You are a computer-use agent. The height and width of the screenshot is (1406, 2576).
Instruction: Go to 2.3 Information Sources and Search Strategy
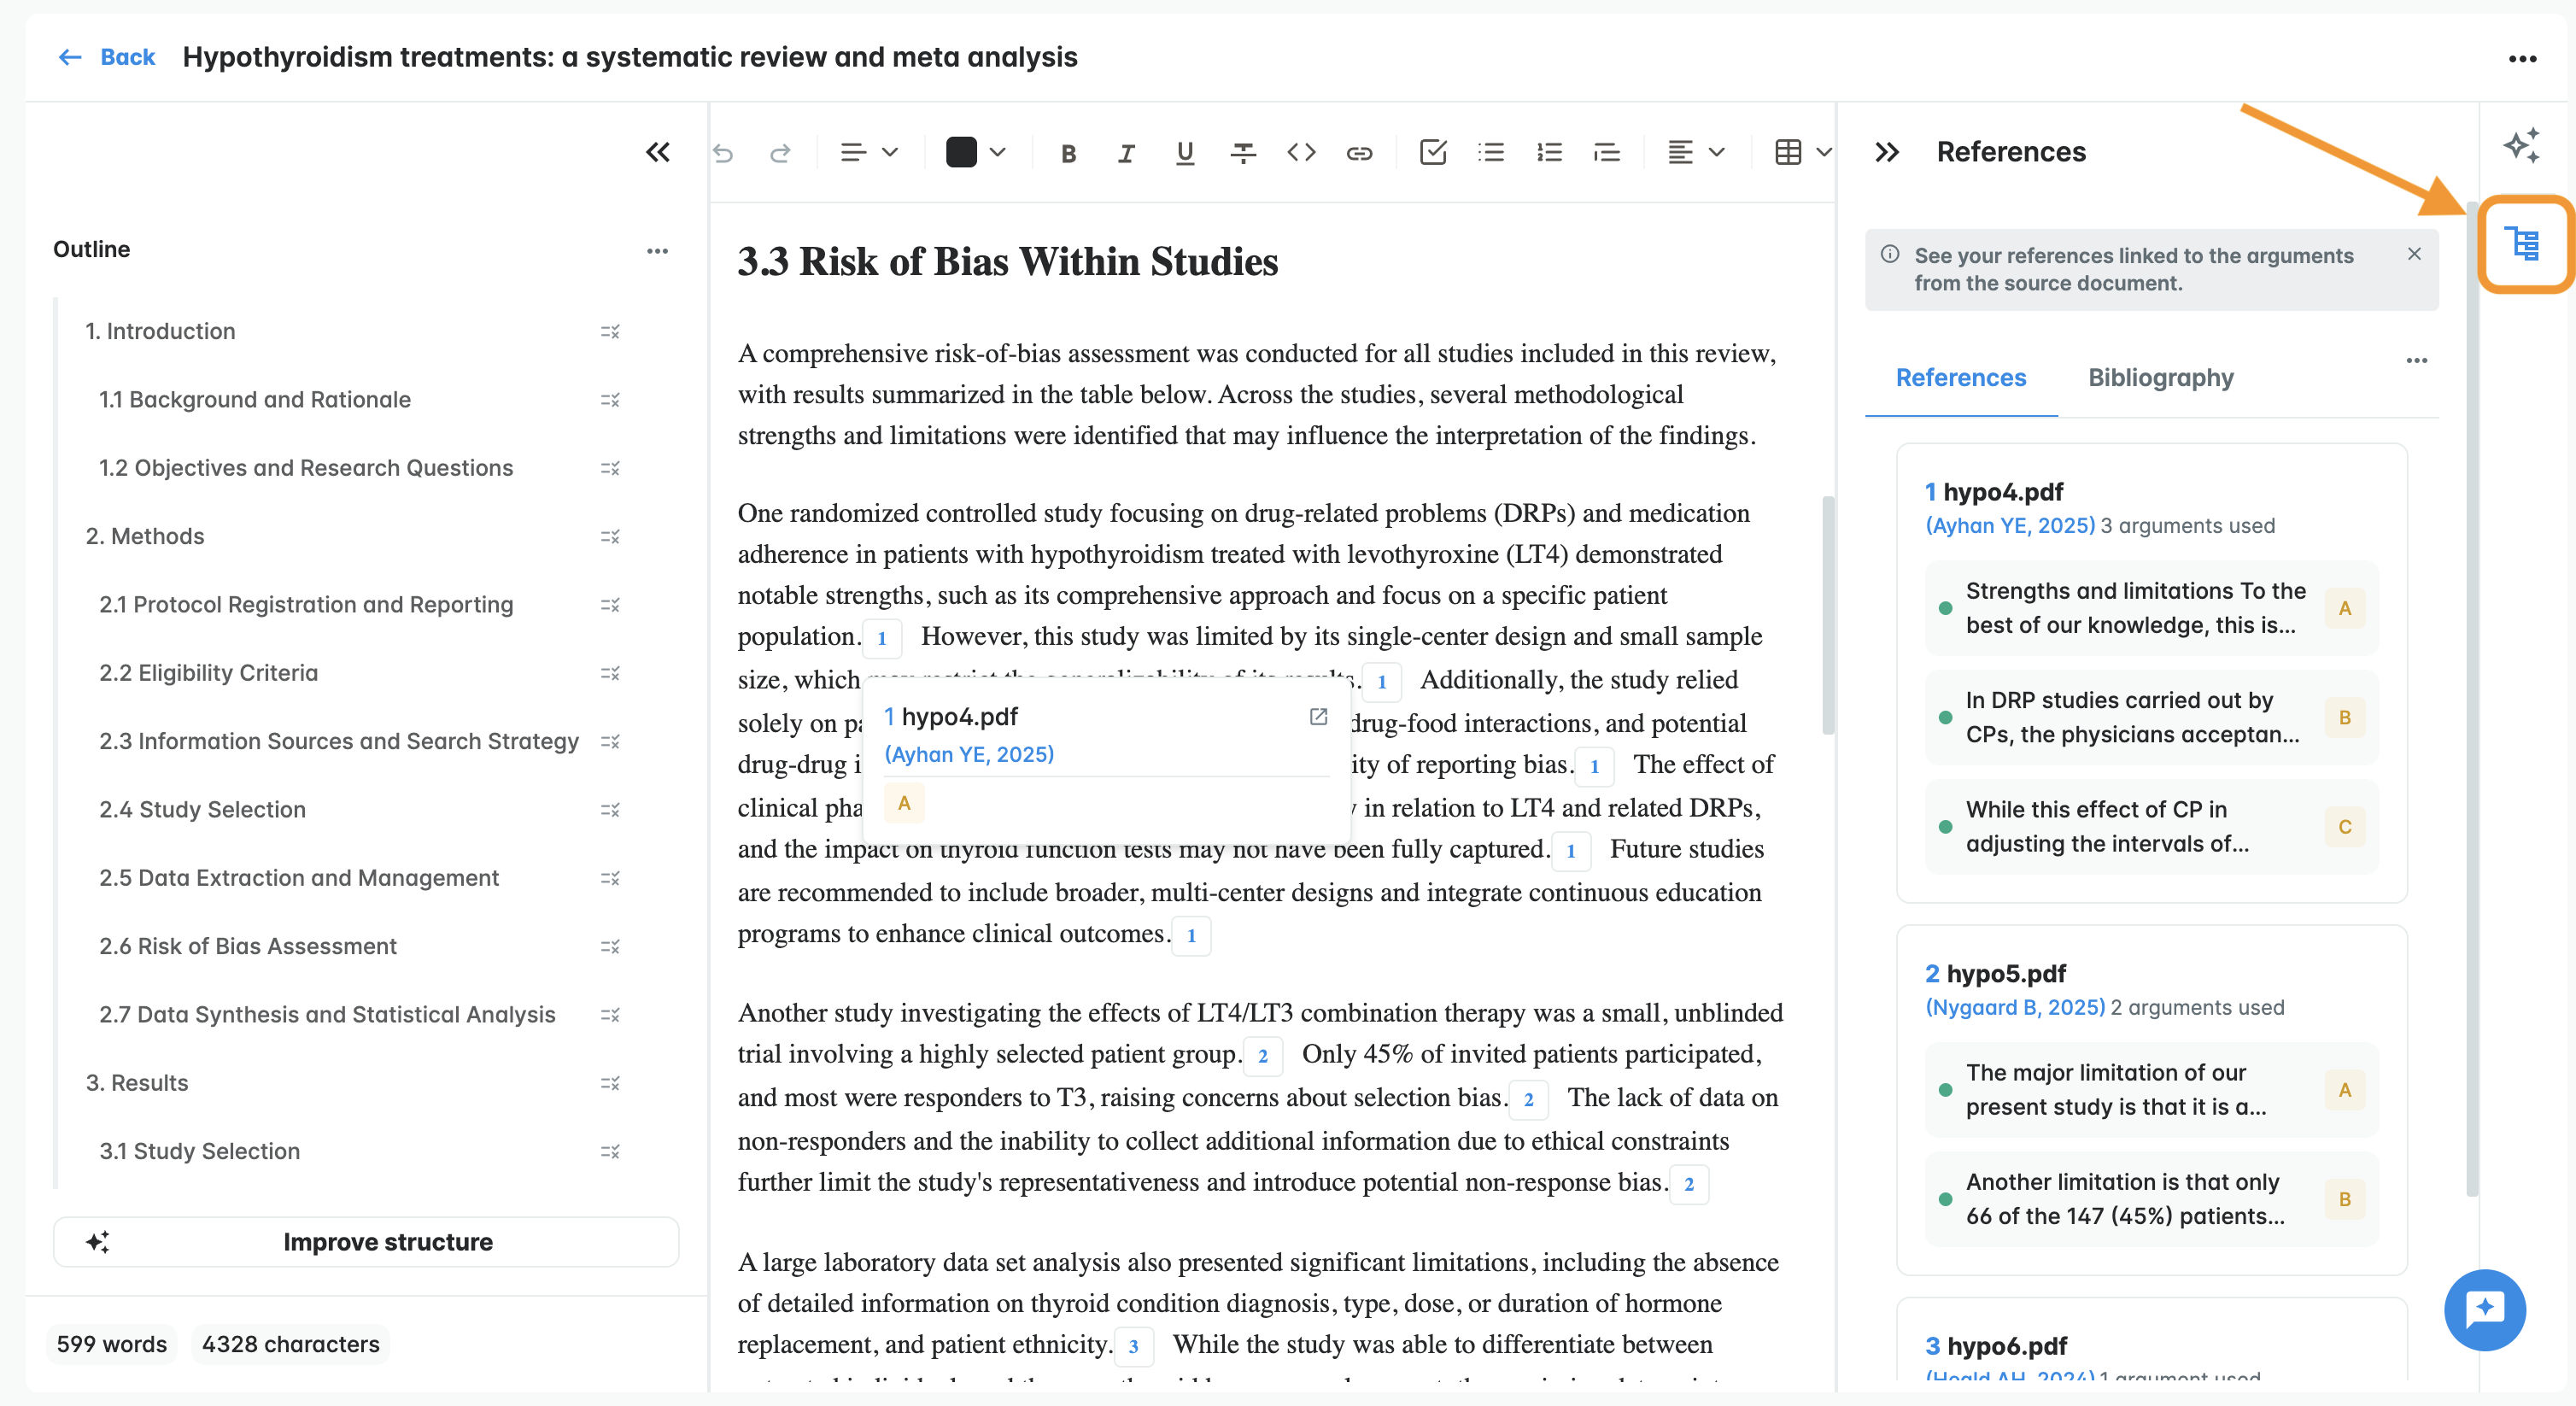339,741
